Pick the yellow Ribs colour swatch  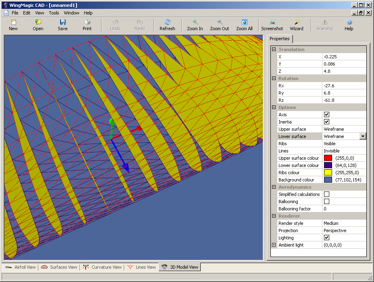(328, 173)
